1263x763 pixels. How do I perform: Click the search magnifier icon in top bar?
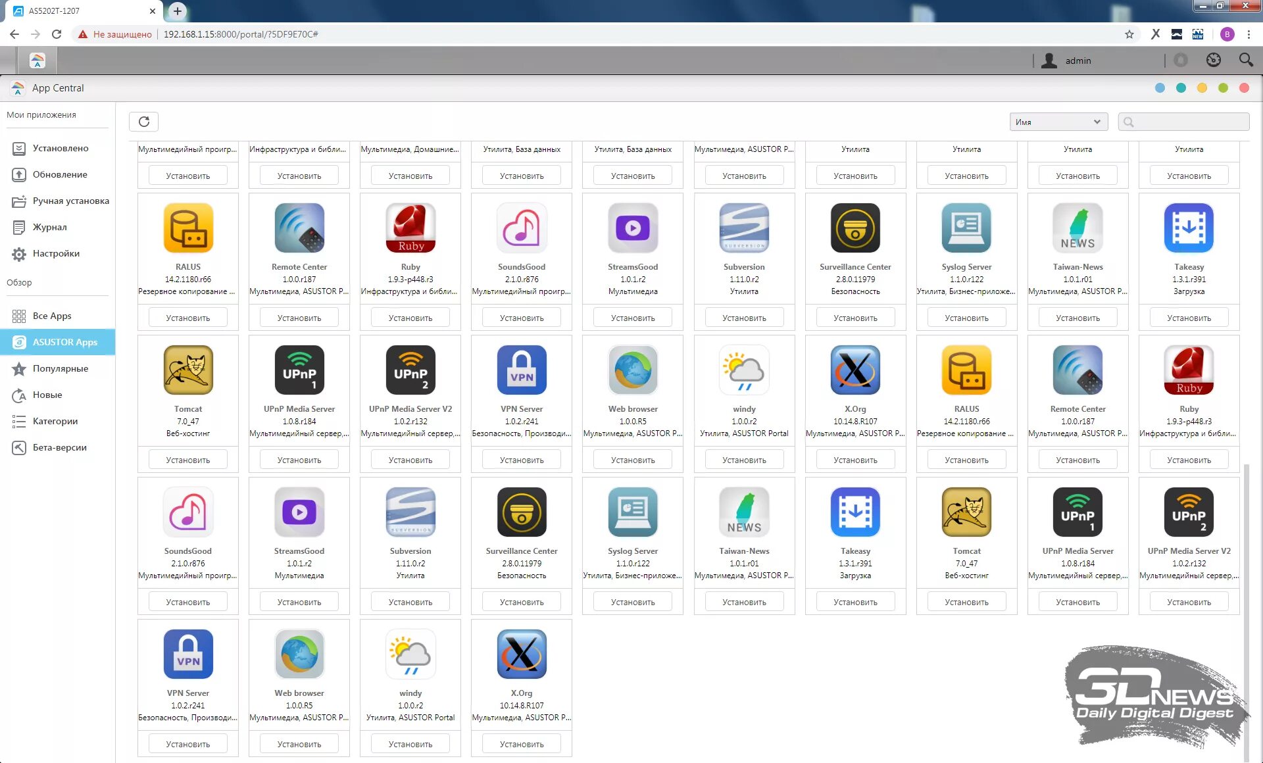[x=1245, y=61]
